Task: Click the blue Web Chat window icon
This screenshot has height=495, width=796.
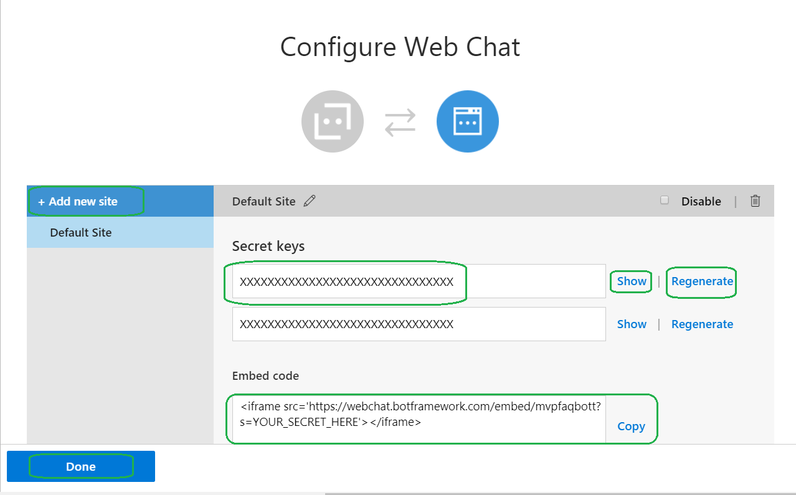Action: coord(467,121)
